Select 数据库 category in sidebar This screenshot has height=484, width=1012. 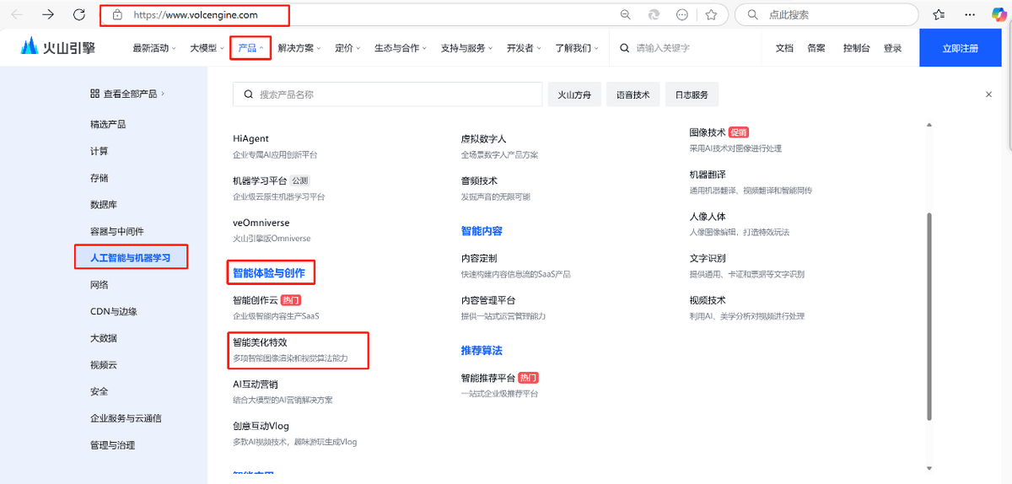(x=104, y=204)
